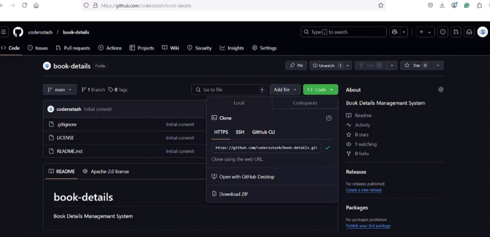Select the SSH clone option

tap(240, 132)
